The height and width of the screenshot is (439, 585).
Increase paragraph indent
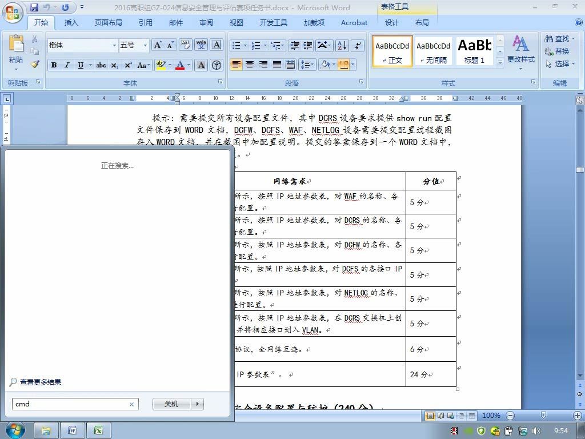pyautogui.click(x=308, y=46)
